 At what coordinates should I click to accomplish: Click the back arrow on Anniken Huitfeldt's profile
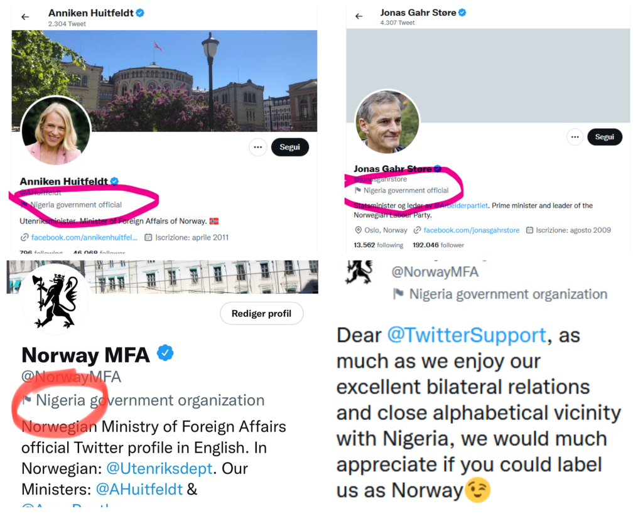[25, 17]
